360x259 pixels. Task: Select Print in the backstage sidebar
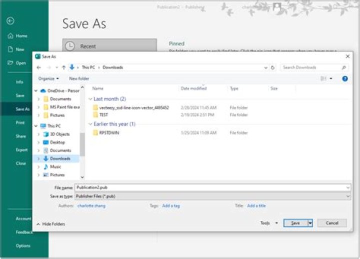[20, 122]
